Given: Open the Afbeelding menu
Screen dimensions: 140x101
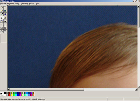Looking at the screenshot, I should (24, 4).
